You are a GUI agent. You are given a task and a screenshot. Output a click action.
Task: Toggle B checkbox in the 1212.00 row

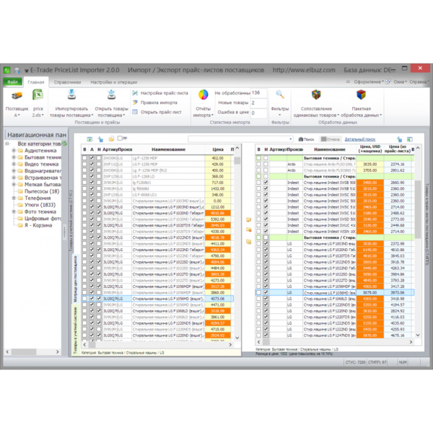click(x=84, y=207)
